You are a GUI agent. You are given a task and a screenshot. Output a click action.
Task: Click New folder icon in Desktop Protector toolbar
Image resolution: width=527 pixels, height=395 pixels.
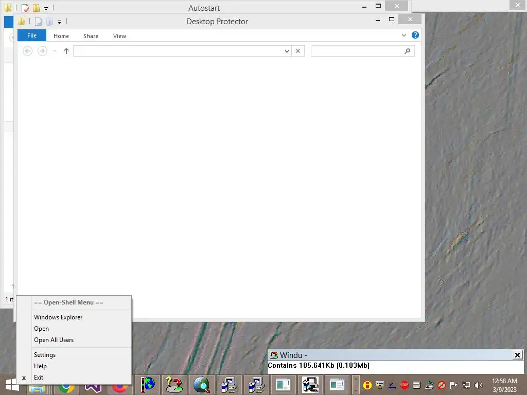(49, 22)
